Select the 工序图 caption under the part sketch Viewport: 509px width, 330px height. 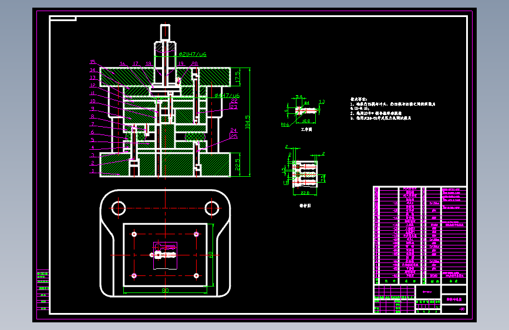tap(306, 129)
